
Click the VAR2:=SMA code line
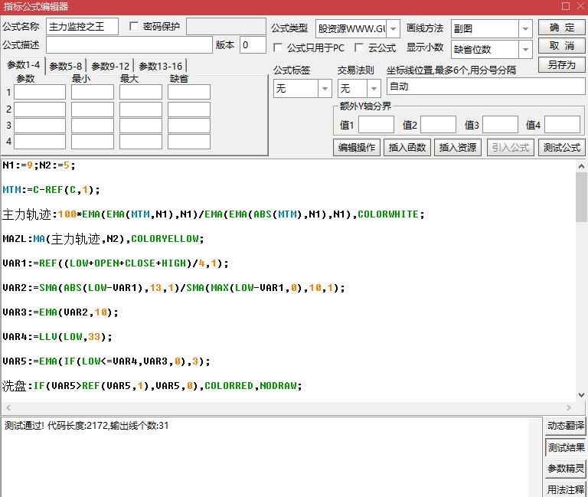174,288
